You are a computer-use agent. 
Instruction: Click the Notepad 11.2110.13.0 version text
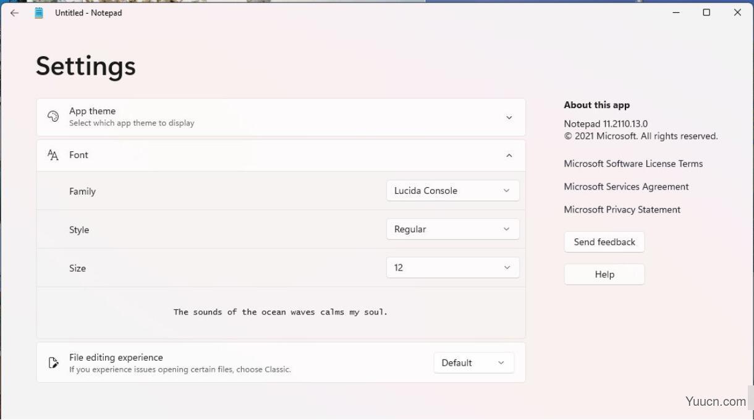tap(606, 124)
